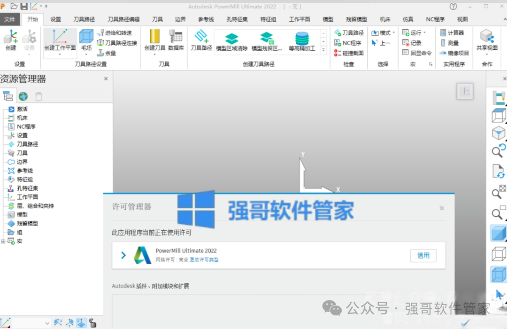Viewport: 507px width, 329px height.
Task: Click 记录 macro record button
Action: (412, 43)
